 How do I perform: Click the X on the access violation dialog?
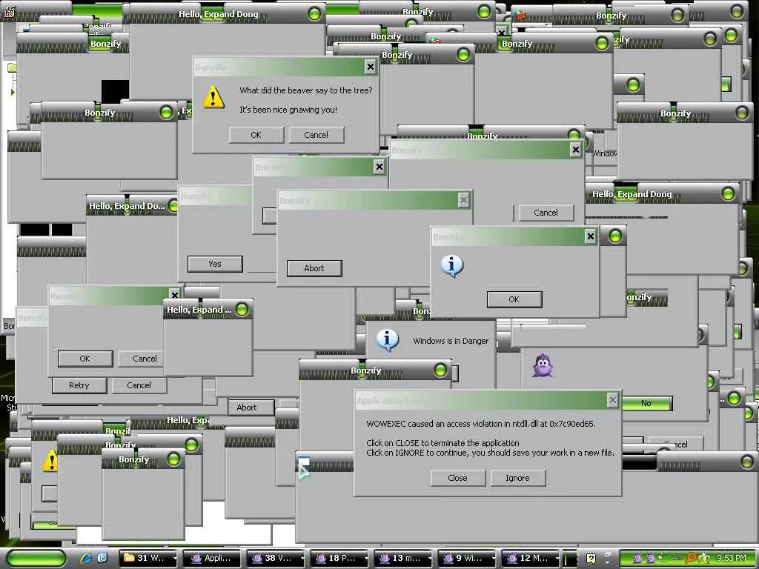612,399
